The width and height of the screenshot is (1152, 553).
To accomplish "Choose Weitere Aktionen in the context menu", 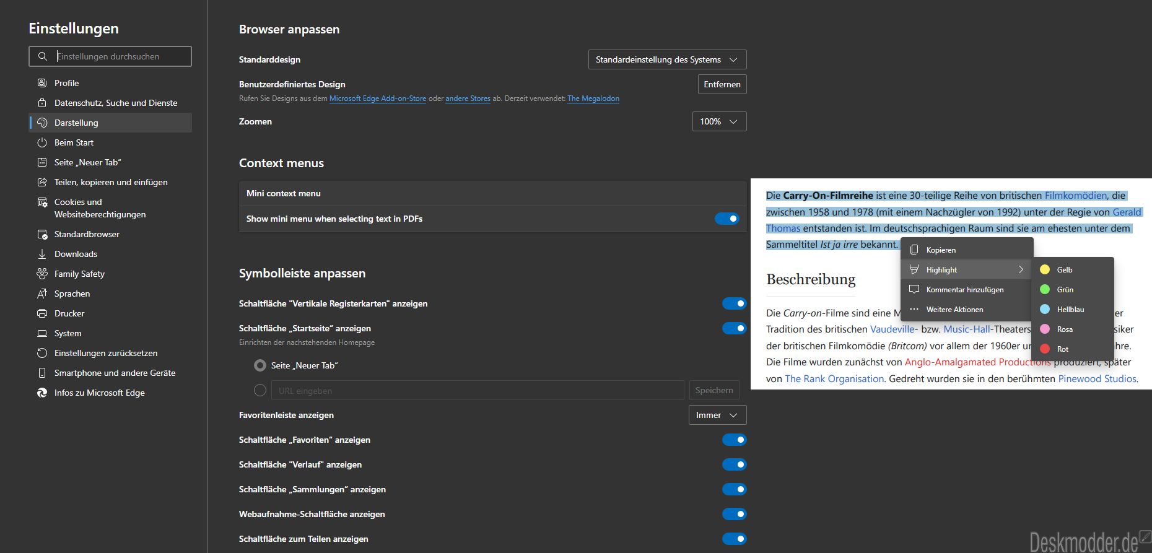I will point(967,309).
